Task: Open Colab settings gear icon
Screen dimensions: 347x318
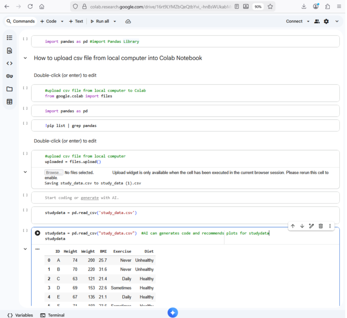Action: tap(326, 21)
